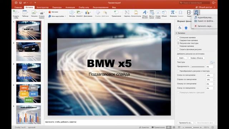
Task: Switch to the Рецензирование (Review) tab
Action: click(x=101, y=7)
